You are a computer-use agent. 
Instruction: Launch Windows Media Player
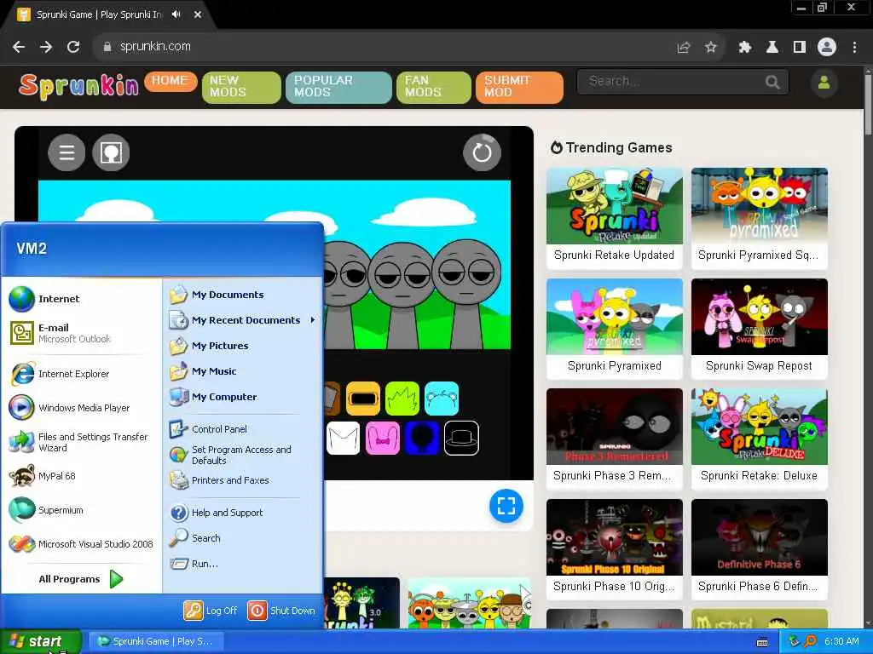pos(70,408)
